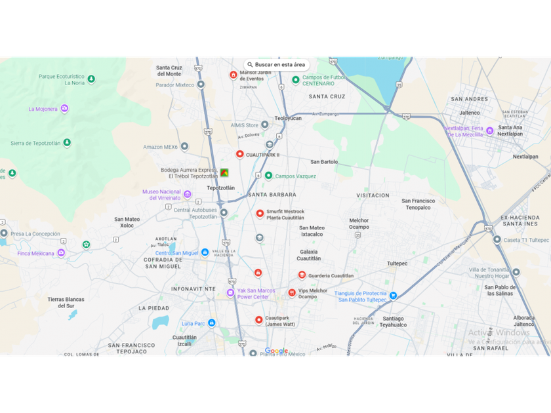Open the Campos Vazquez green pin
551x413 pixels.
coord(268,176)
